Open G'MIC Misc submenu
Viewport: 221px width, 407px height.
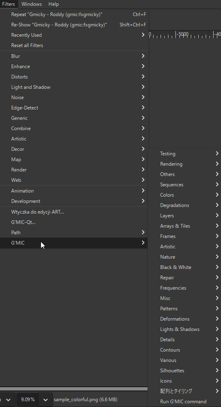click(184, 298)
